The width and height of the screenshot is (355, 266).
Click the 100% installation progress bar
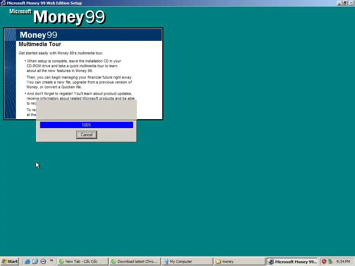(x=86, y=125)
